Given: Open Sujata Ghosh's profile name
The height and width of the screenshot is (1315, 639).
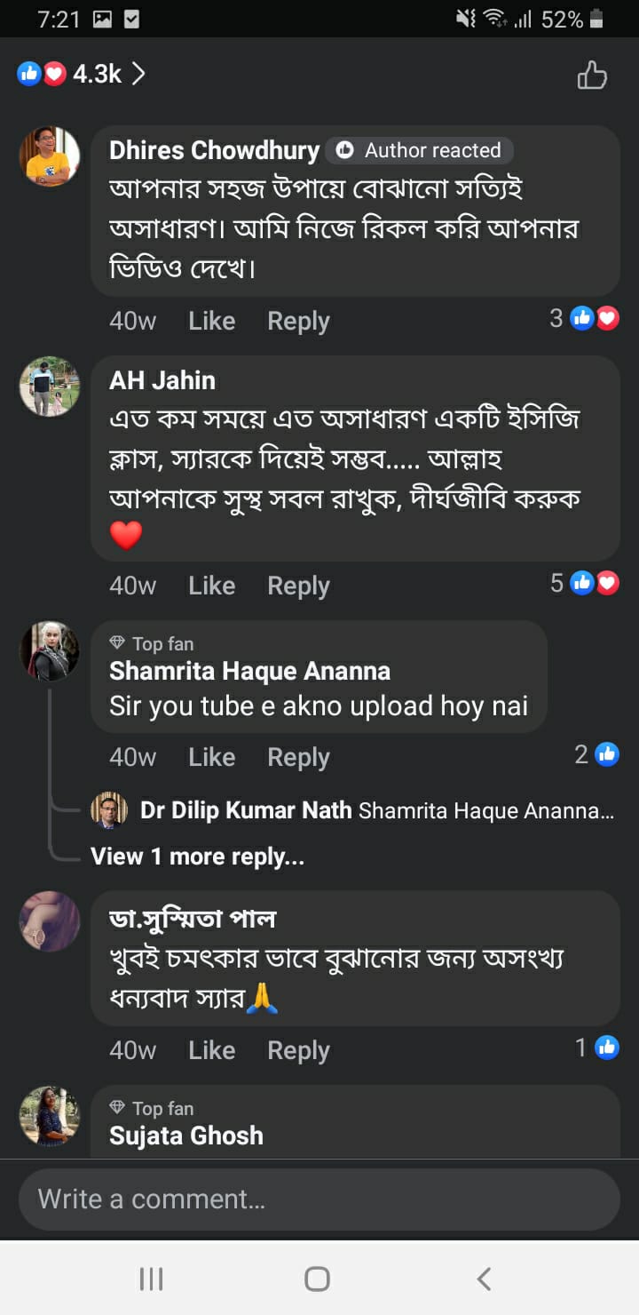Looking at the screenshot, I should tap(186, 1136).
